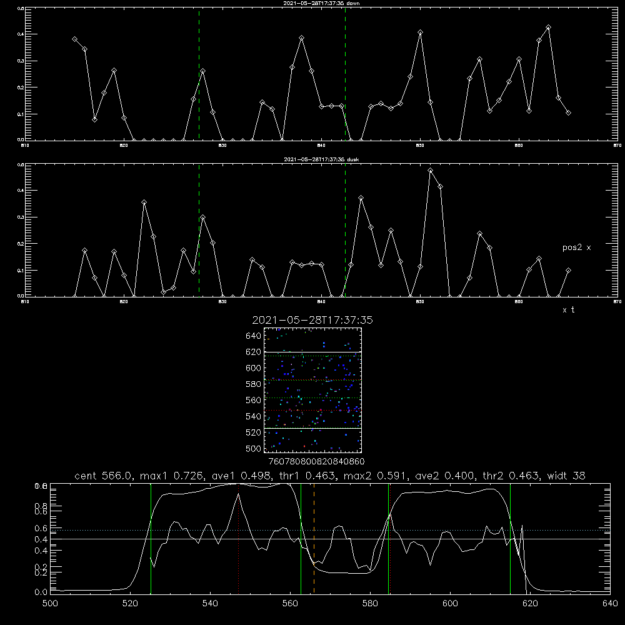The height and width of the screenshot is (625, 625).
Task: Click the lower white horizontal line in scatter image
Action: [x=312, y=428]
